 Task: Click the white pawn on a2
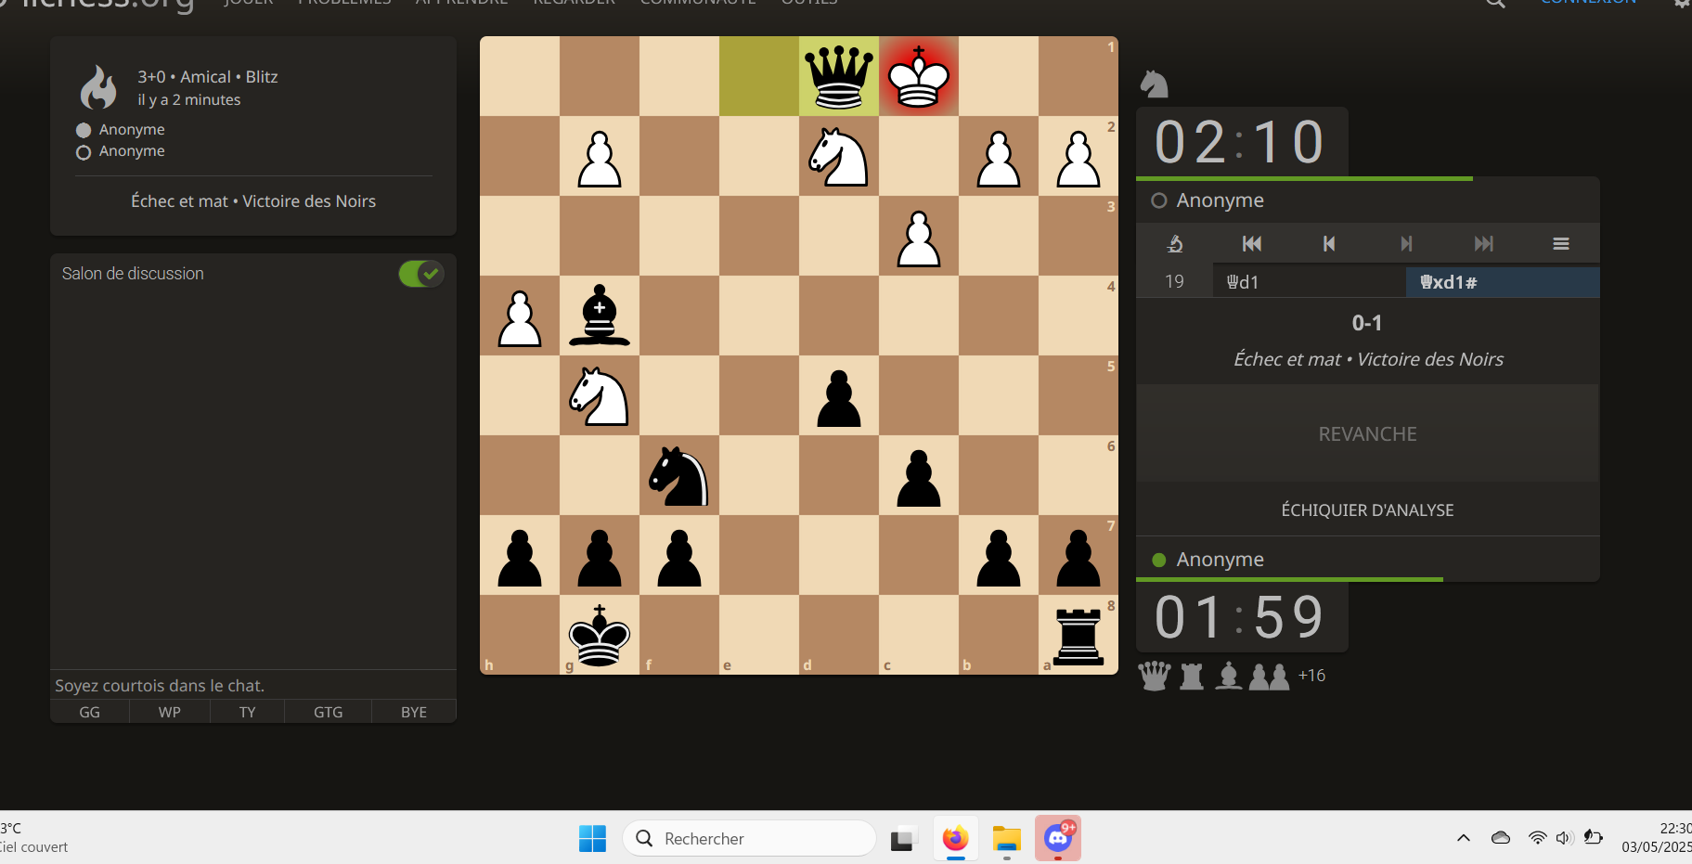pos(1078,156)
